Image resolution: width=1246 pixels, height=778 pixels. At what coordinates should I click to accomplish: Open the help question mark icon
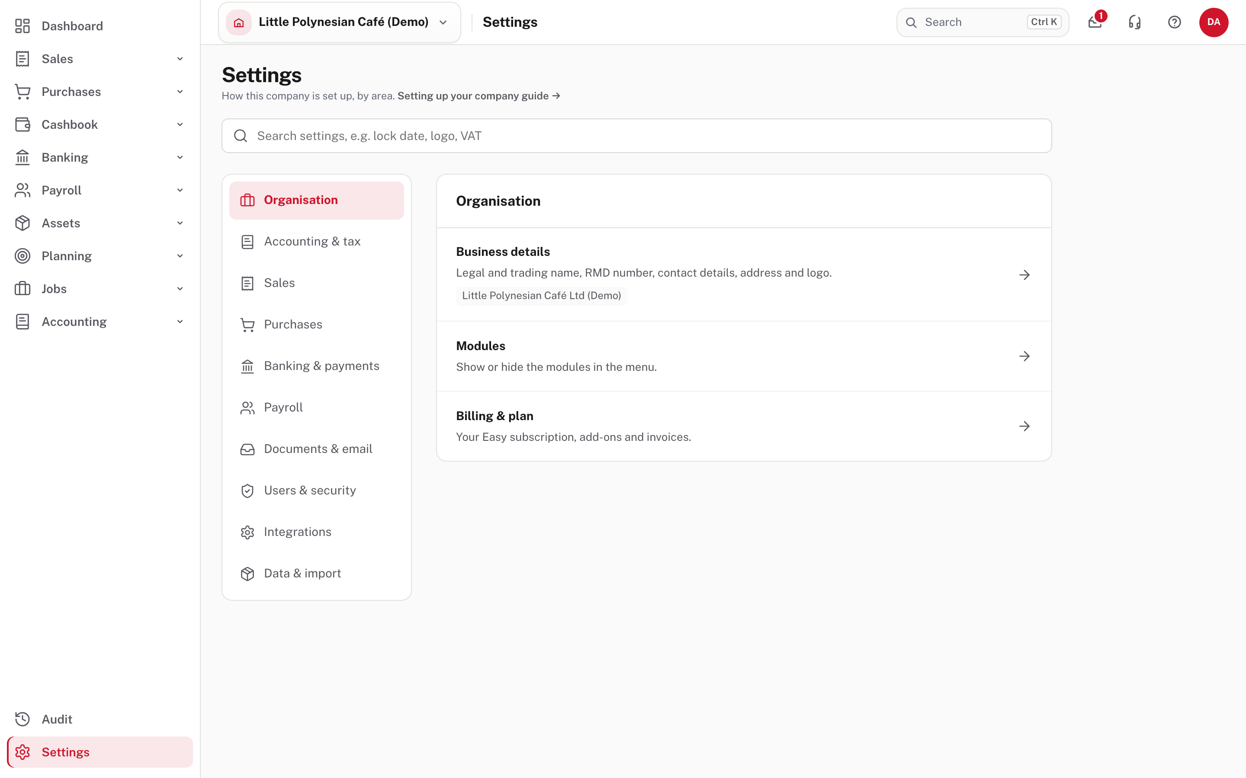click(1174, 22)
